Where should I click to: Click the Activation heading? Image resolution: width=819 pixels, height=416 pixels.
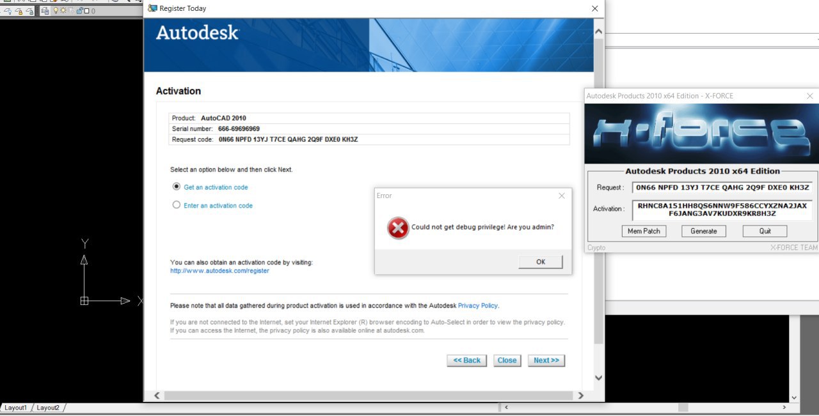click(x=179, y=91)
